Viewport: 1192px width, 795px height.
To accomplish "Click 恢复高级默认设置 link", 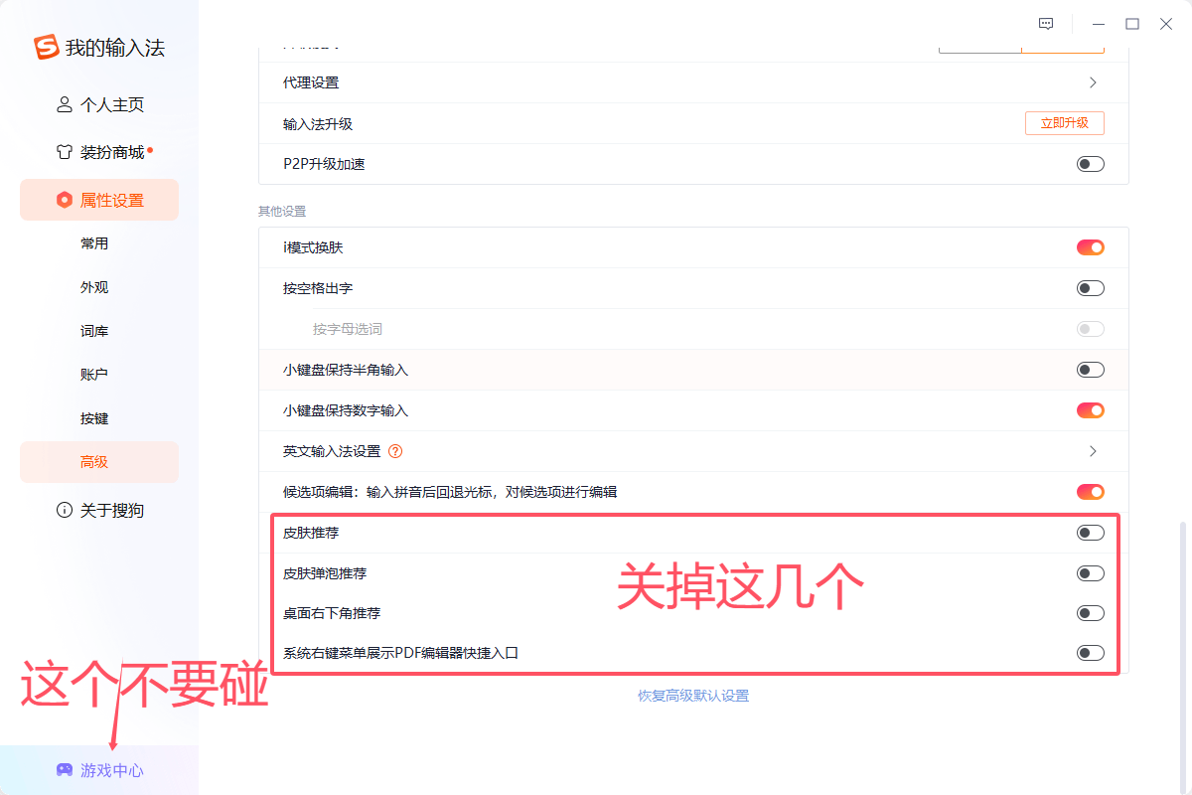I will (x=693, y=696).
